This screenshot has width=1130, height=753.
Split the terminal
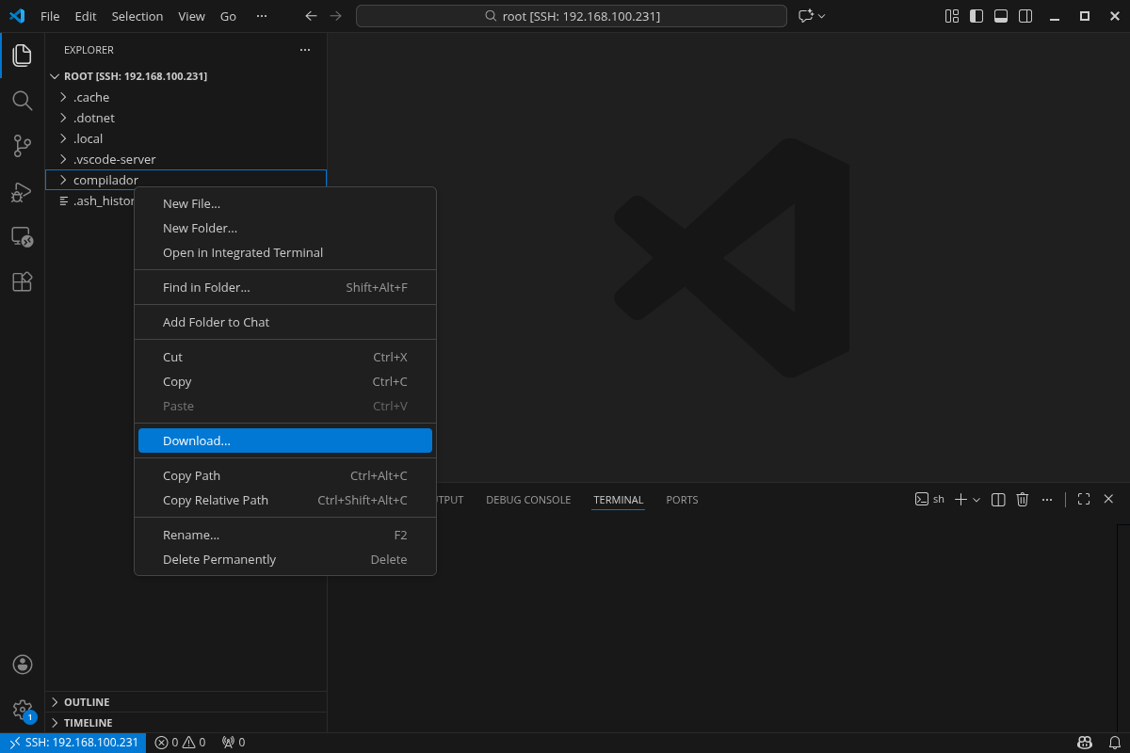point(997,499)
